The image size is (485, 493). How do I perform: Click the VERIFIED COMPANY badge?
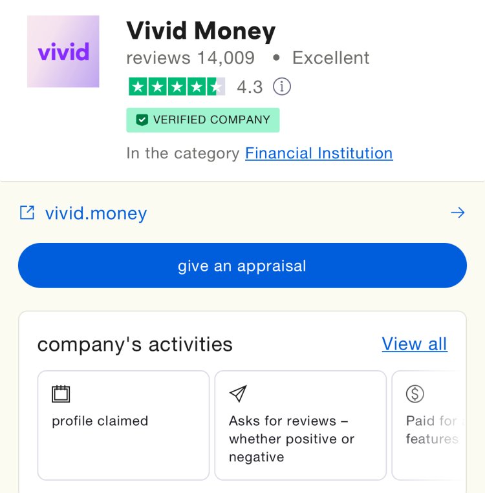click(x=203, y=120)
